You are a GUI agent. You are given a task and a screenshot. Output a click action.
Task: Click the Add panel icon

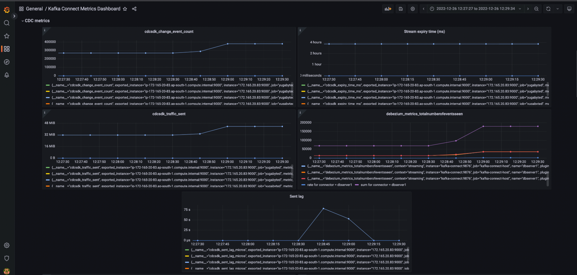388,9
